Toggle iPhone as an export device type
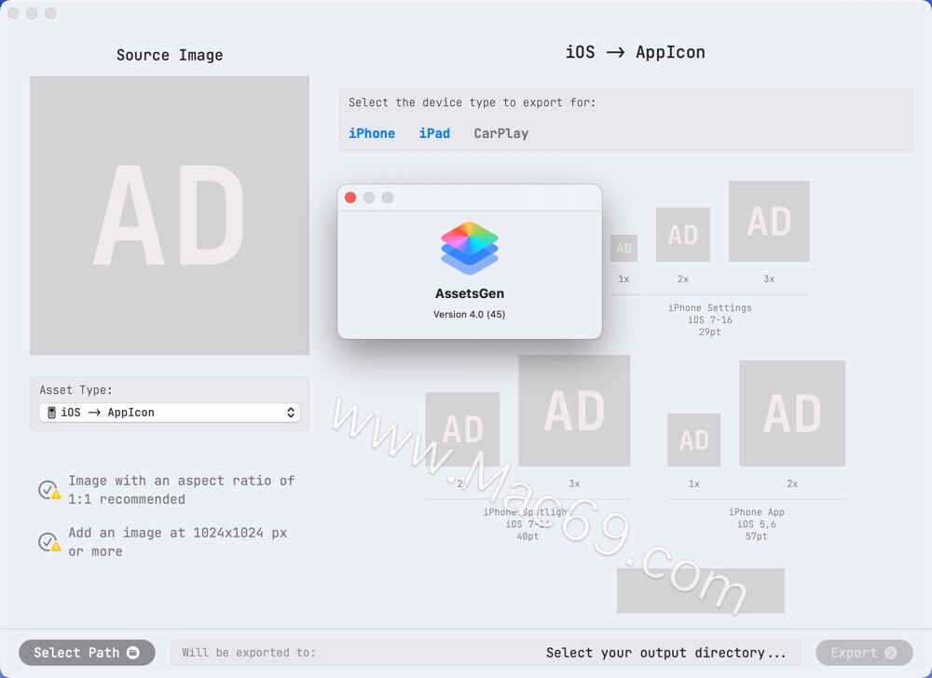The height and width of the screenshot is (678, 932). (372, 133)
